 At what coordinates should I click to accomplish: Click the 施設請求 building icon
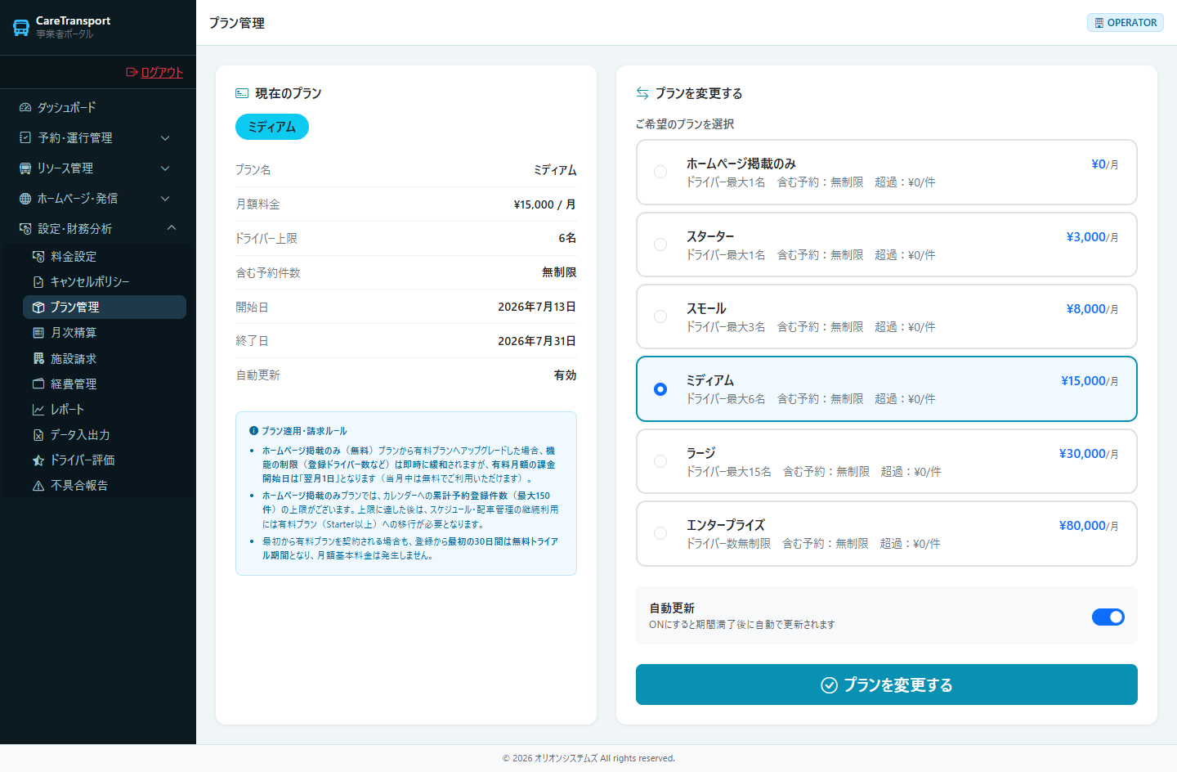[x=38, y=358]
